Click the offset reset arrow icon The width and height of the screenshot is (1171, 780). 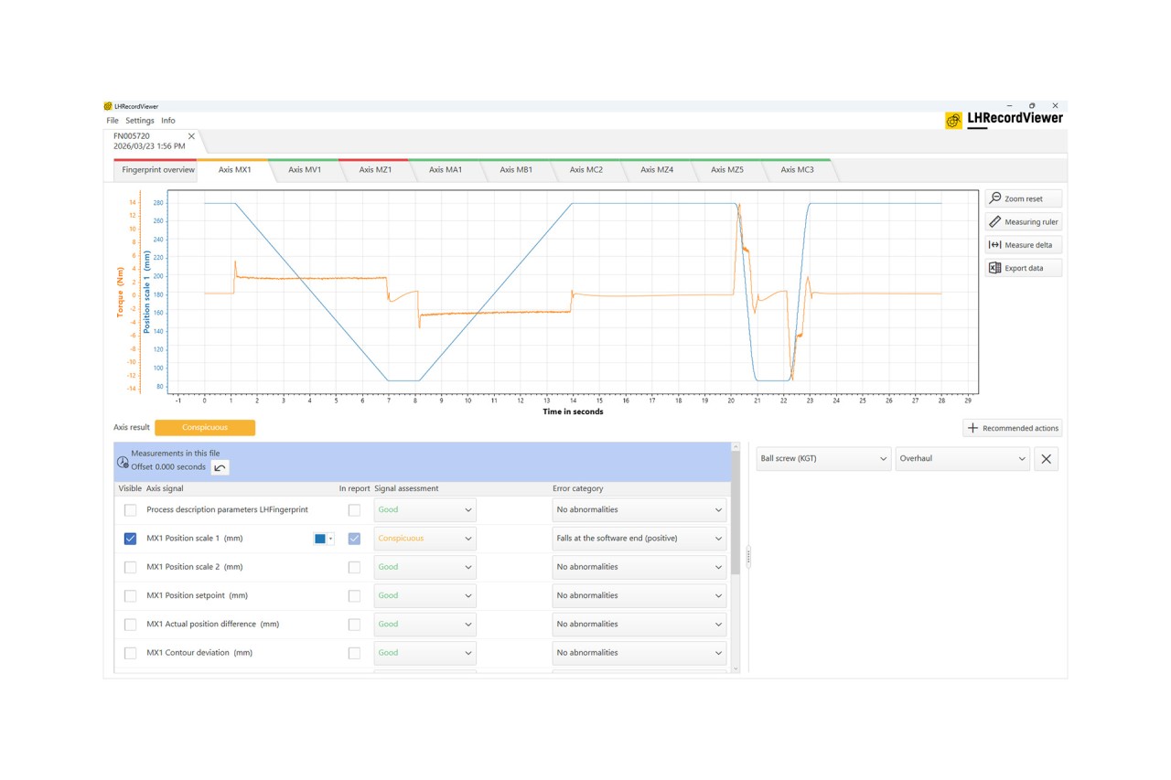[x=220, y=467]
